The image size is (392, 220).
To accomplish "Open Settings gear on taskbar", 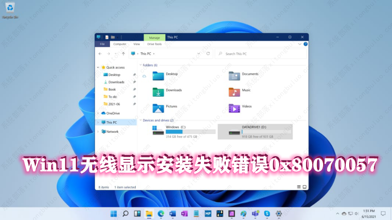I will pos(279,213).
